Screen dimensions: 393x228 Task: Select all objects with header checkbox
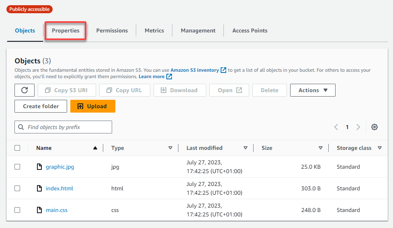point(17,148)
